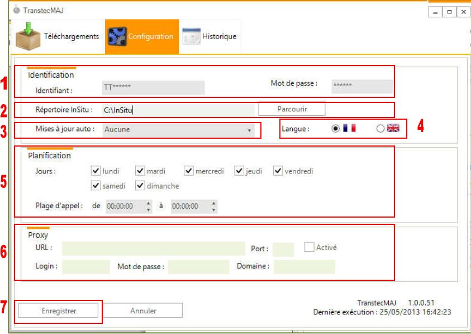Click the Parcourir browse button

coord(291,109)
